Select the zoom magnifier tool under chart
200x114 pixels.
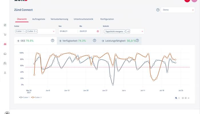(176, 98)
